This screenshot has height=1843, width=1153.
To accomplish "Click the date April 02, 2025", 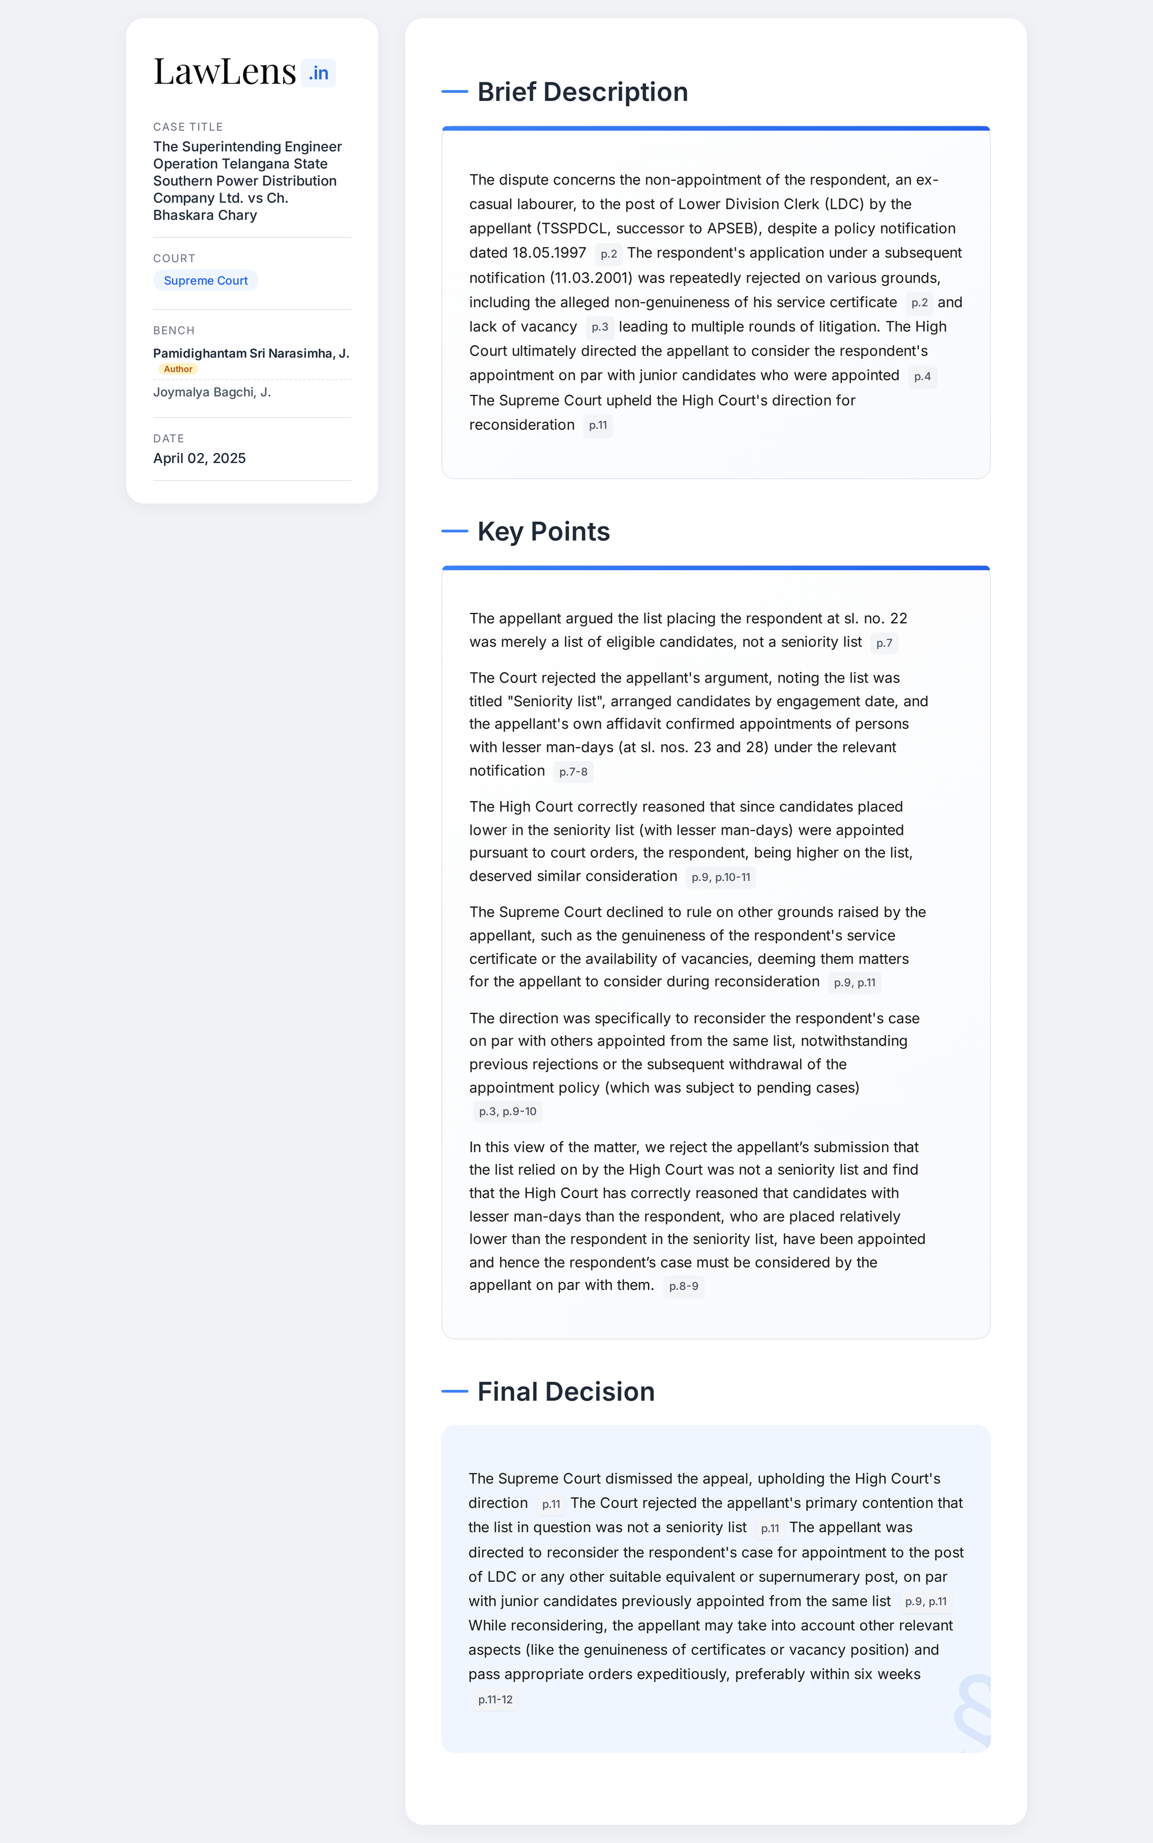I will (x=199, y=458).
